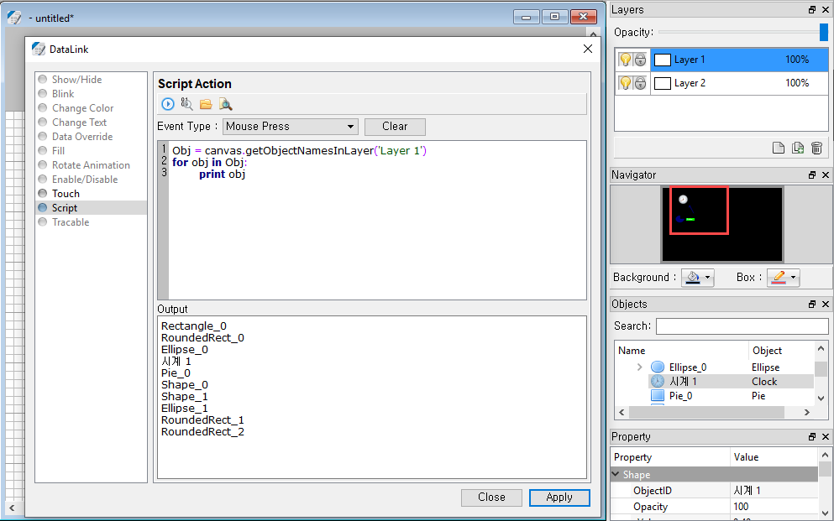Expand the Ellipse_0 tree node
This screenshot has width=834, height=521.
point(639,367)
